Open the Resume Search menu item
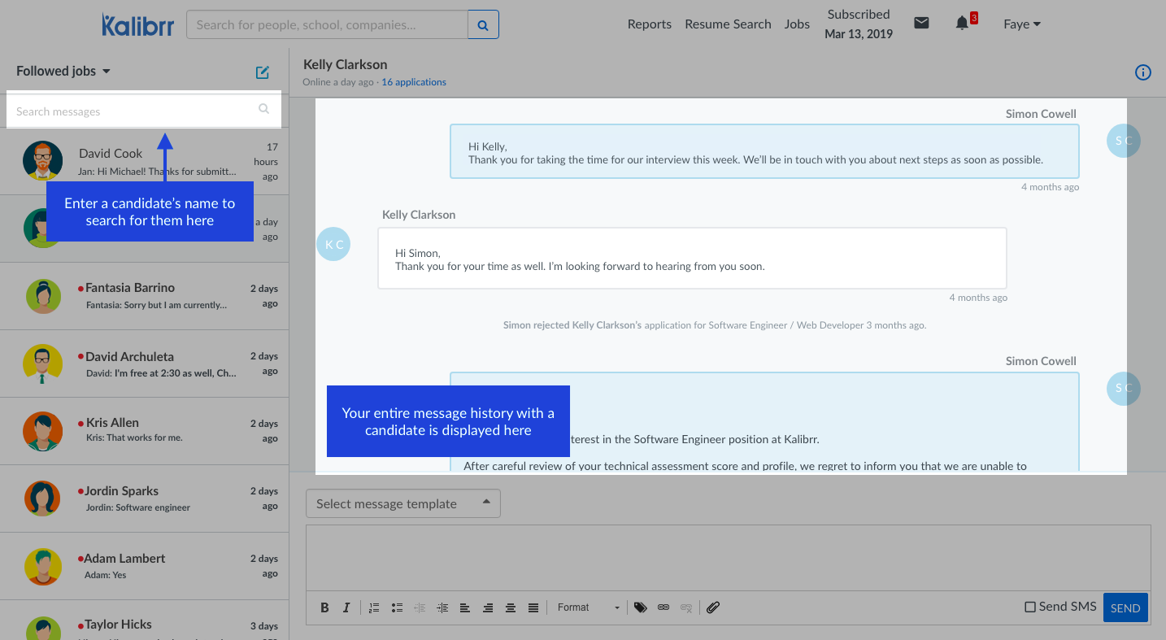Viewport: 1166px width, 640px height. tap(728, 24)
